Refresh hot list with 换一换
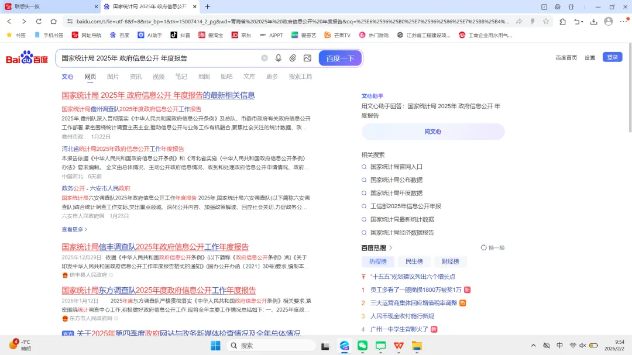 pos(493,248)
